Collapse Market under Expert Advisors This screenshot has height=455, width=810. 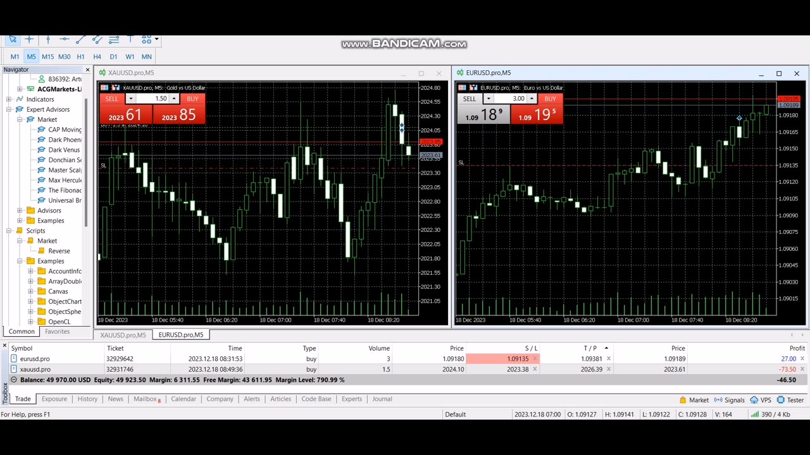[20, 119]
